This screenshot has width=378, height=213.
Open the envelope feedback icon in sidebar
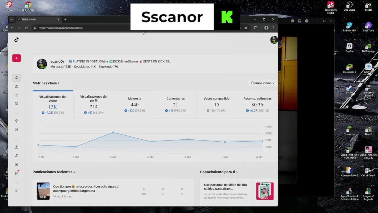pyautogui.click(x=17, y=190)
